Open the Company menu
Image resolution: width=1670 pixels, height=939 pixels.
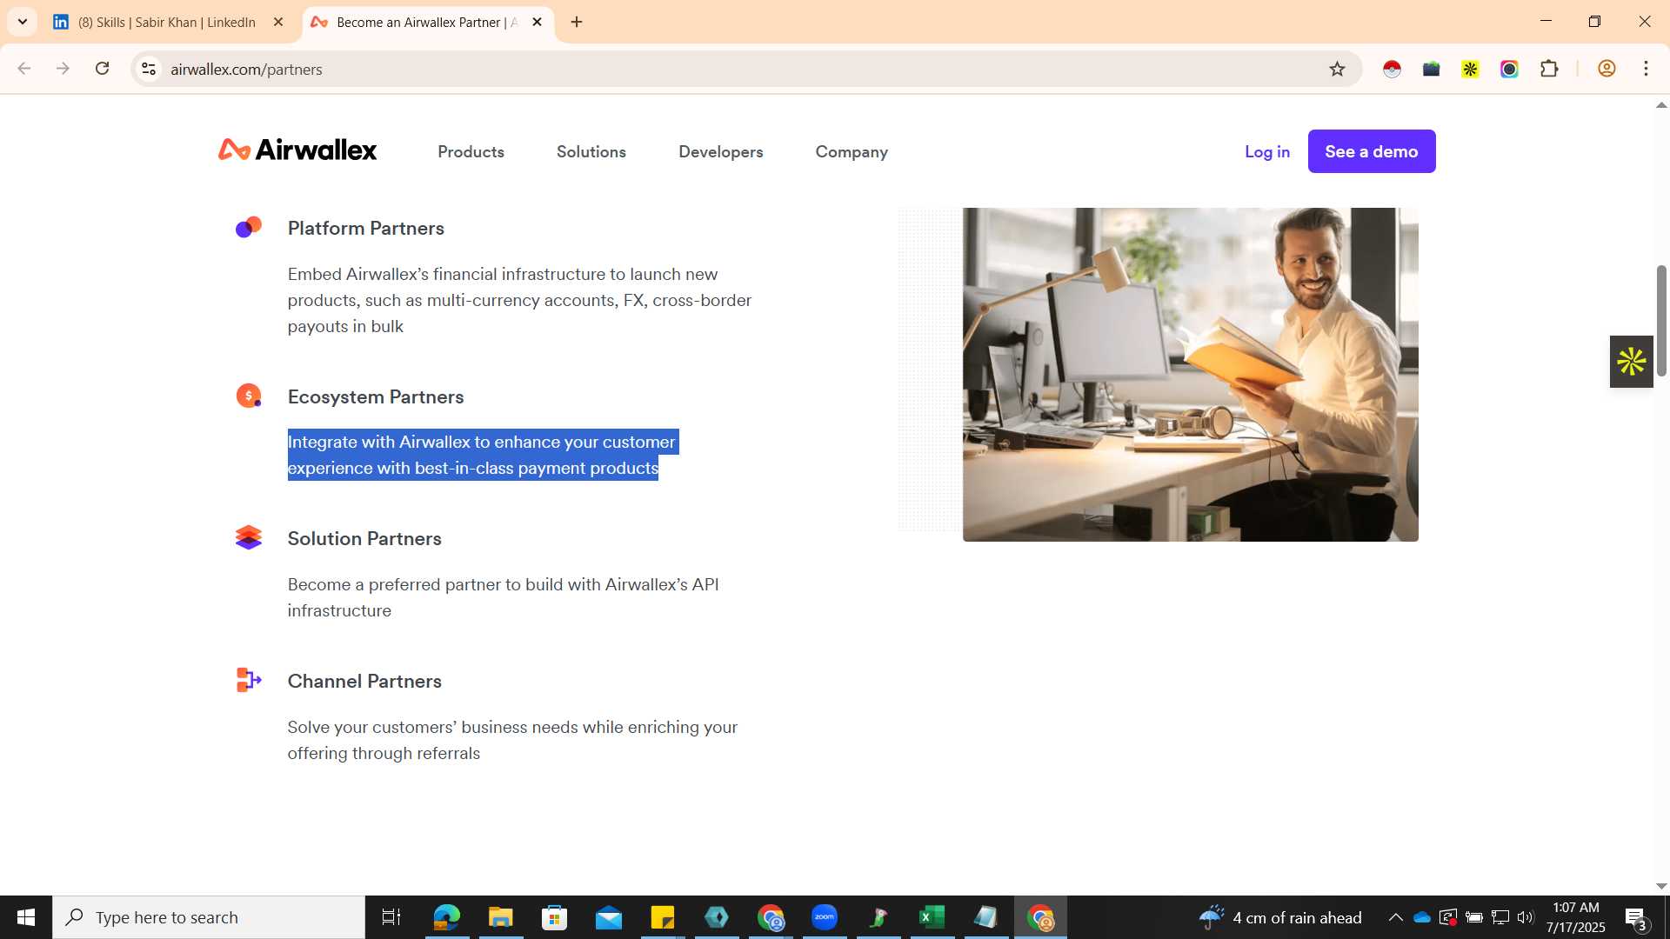(852, 151)
